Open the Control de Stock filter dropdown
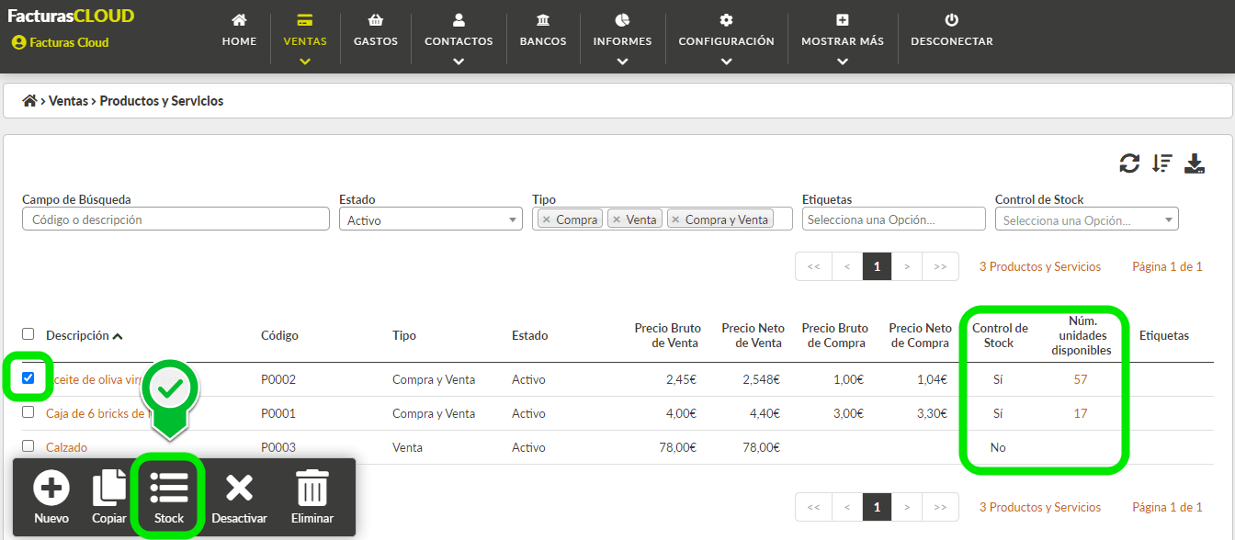The width and height of the screenshot is (1235, 540). [1087, 219]
